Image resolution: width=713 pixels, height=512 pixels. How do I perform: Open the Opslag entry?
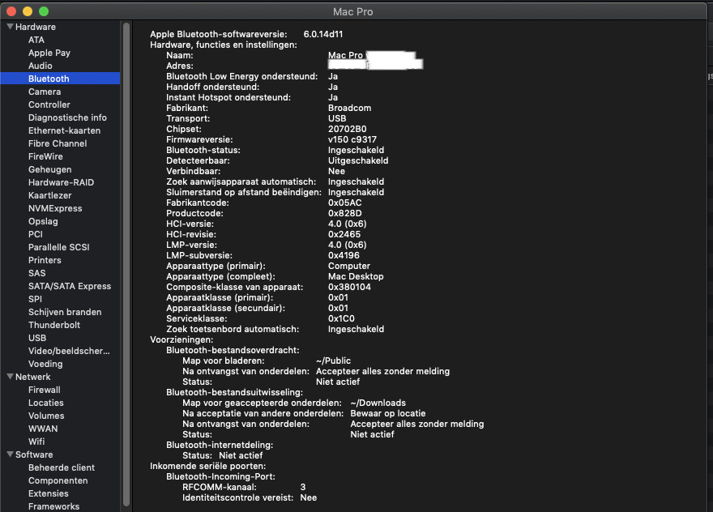click(43, 221)
